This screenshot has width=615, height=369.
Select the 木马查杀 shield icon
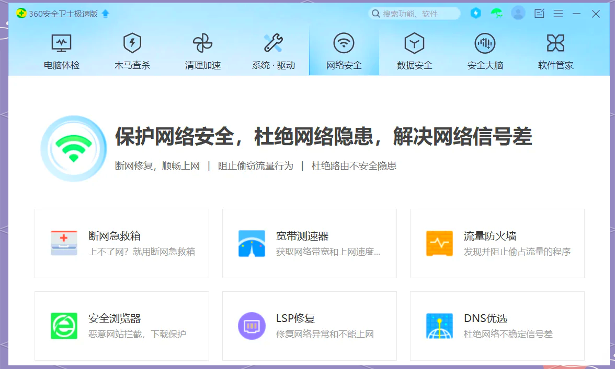[x=132, y=43]
